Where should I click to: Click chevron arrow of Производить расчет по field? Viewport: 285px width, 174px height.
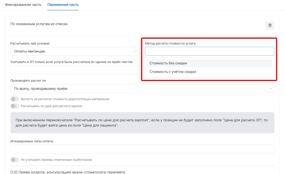270,89
